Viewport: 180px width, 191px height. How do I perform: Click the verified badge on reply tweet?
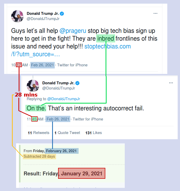(78, 83)
